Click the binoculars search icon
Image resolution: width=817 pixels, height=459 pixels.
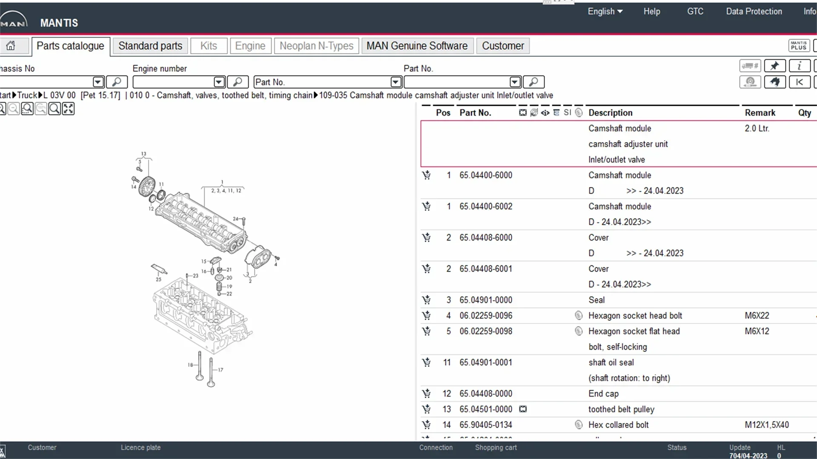[774, 82]
